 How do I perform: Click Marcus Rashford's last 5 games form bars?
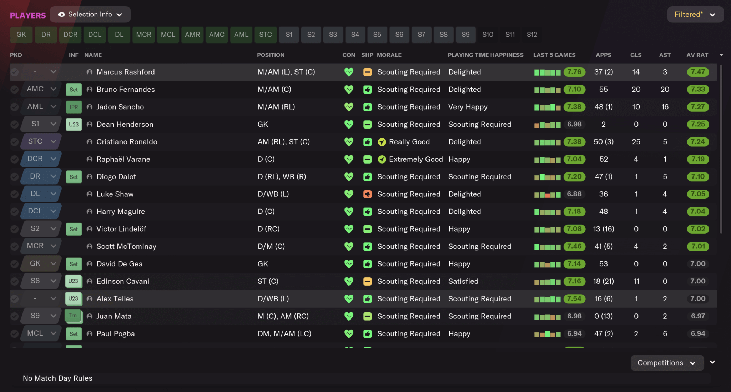click(547, 73)
